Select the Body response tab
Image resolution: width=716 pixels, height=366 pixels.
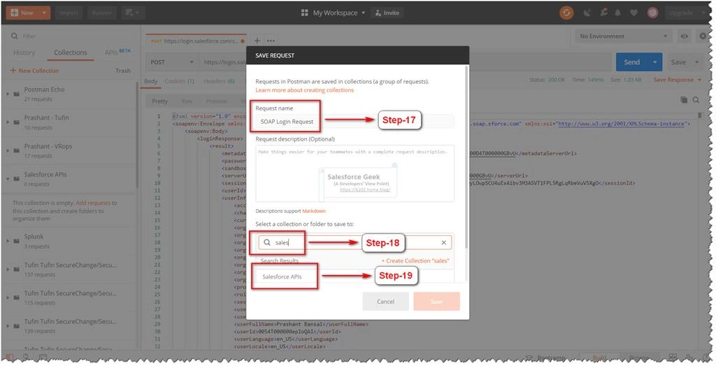coord(151,81)
